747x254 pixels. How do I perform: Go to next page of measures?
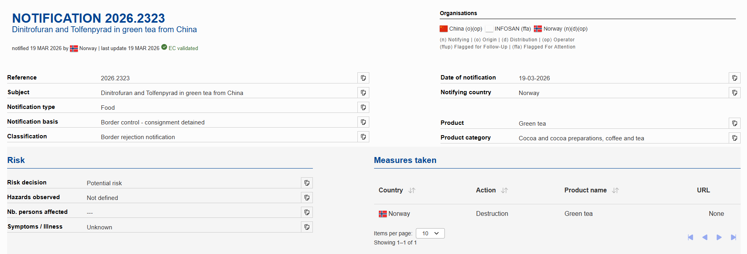point(719,237)
